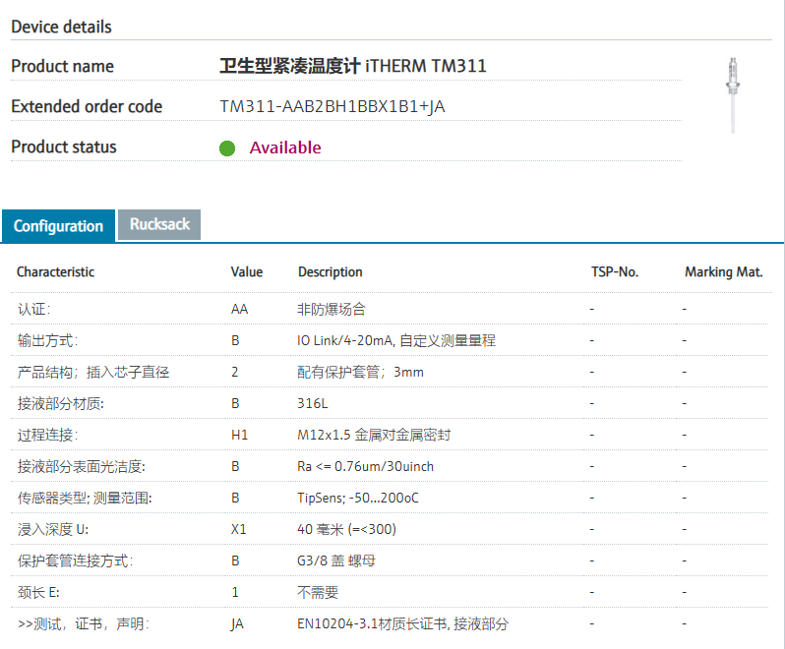Click the Description column header
785x649 pixels.
tap(331, 272)
